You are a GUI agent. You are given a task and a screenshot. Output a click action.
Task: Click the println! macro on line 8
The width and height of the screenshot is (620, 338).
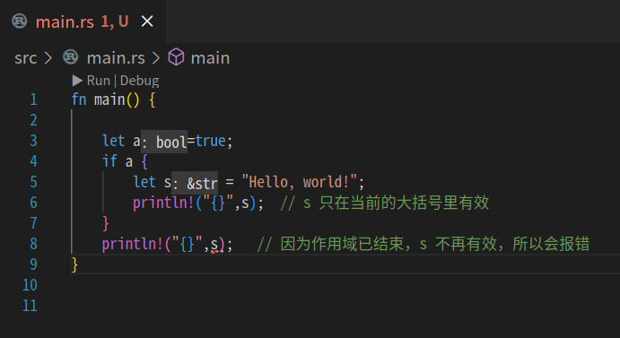(x=133, y=244)
